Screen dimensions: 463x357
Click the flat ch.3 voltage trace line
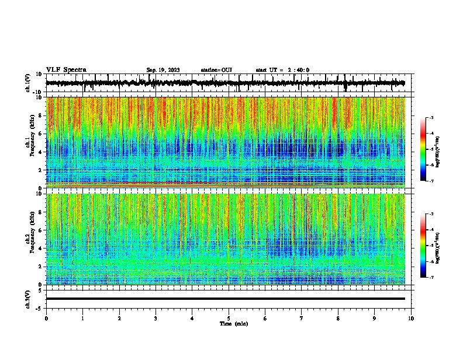pyautogui.click(x=226, y=299)
